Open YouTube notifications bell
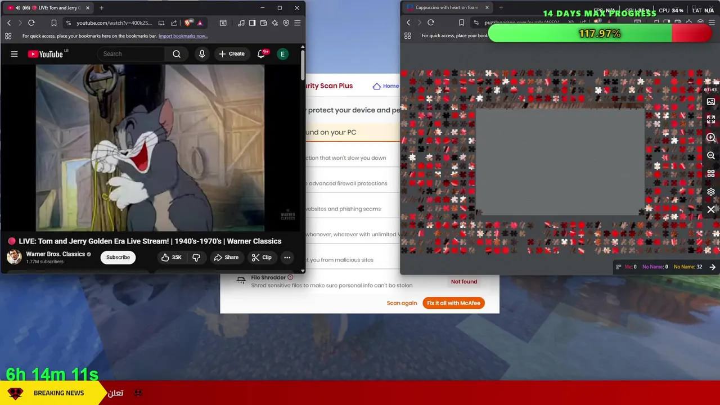720x405 pixels. [261, 54]
